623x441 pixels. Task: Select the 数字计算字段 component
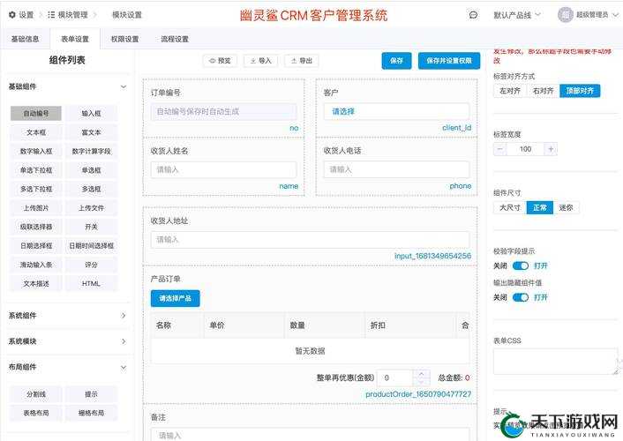tap(92, 151)
